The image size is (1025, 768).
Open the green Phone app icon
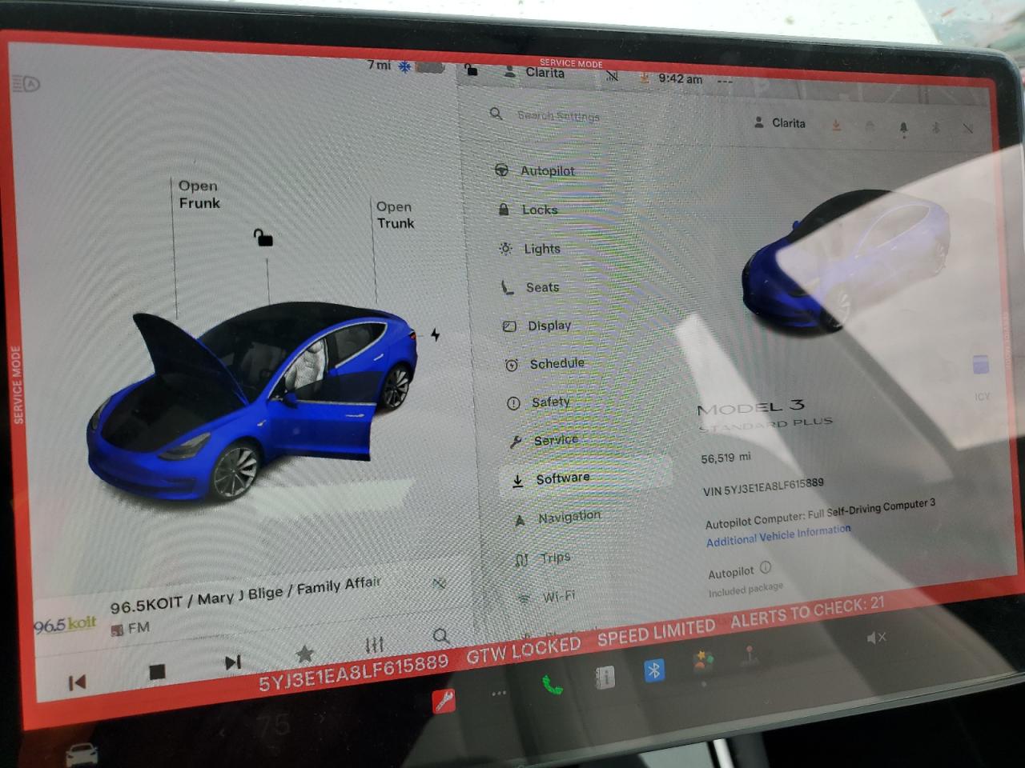click(552, 685)
